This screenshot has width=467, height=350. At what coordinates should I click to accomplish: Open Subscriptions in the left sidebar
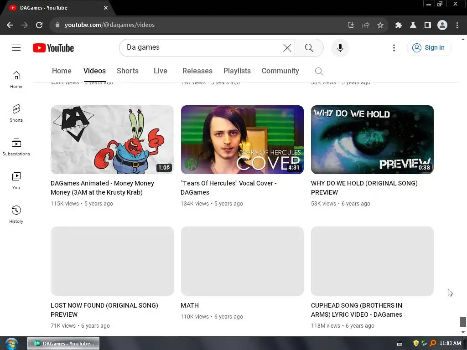pos(16,147)
